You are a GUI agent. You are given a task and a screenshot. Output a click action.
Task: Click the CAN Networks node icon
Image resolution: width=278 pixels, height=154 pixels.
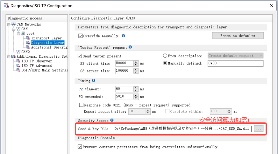click(x=13, y=24)
